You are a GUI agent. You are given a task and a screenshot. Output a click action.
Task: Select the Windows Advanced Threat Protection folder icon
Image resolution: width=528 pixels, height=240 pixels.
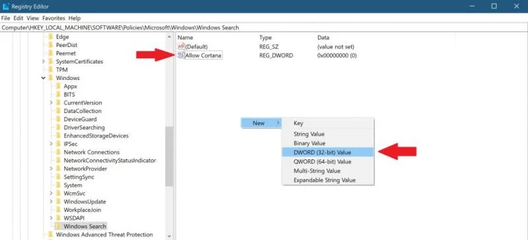tap(51, 235)
